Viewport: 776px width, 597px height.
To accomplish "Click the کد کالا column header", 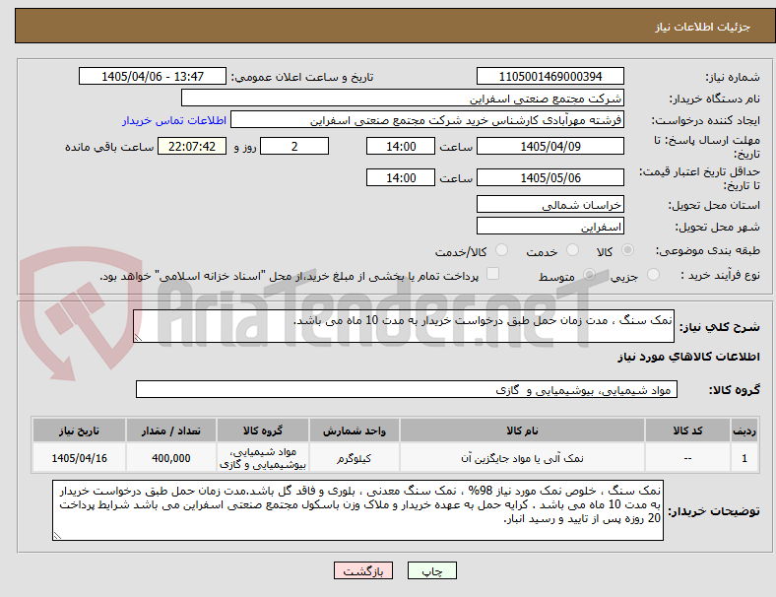I will (x=687, y=431).
